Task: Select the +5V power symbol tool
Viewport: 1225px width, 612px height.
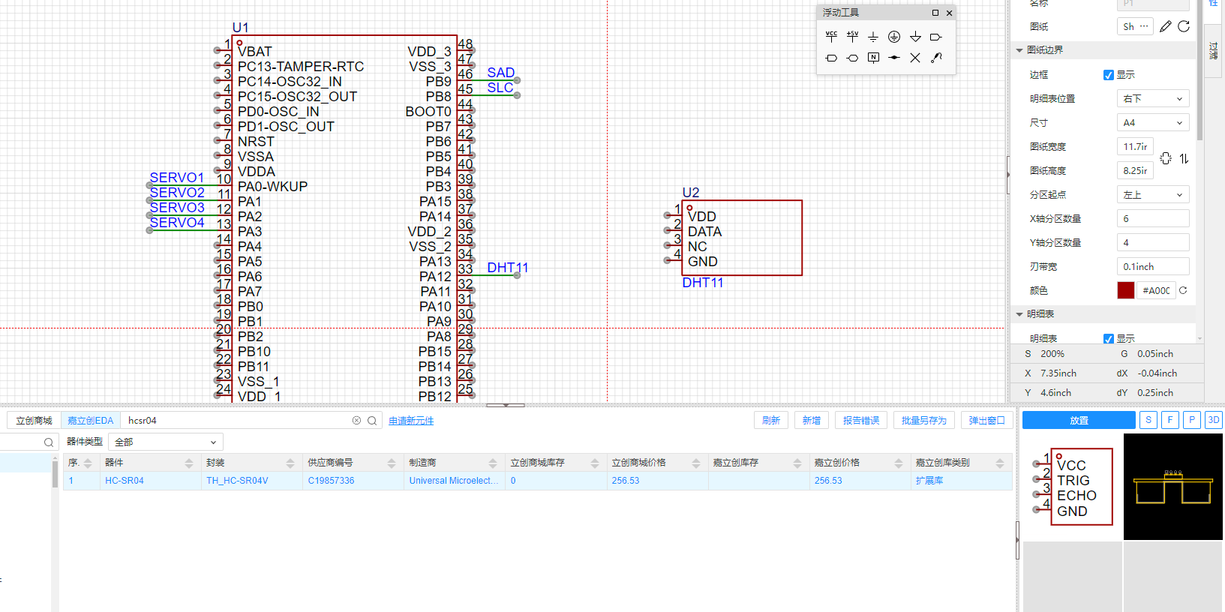Action: [x=852, y=36]
